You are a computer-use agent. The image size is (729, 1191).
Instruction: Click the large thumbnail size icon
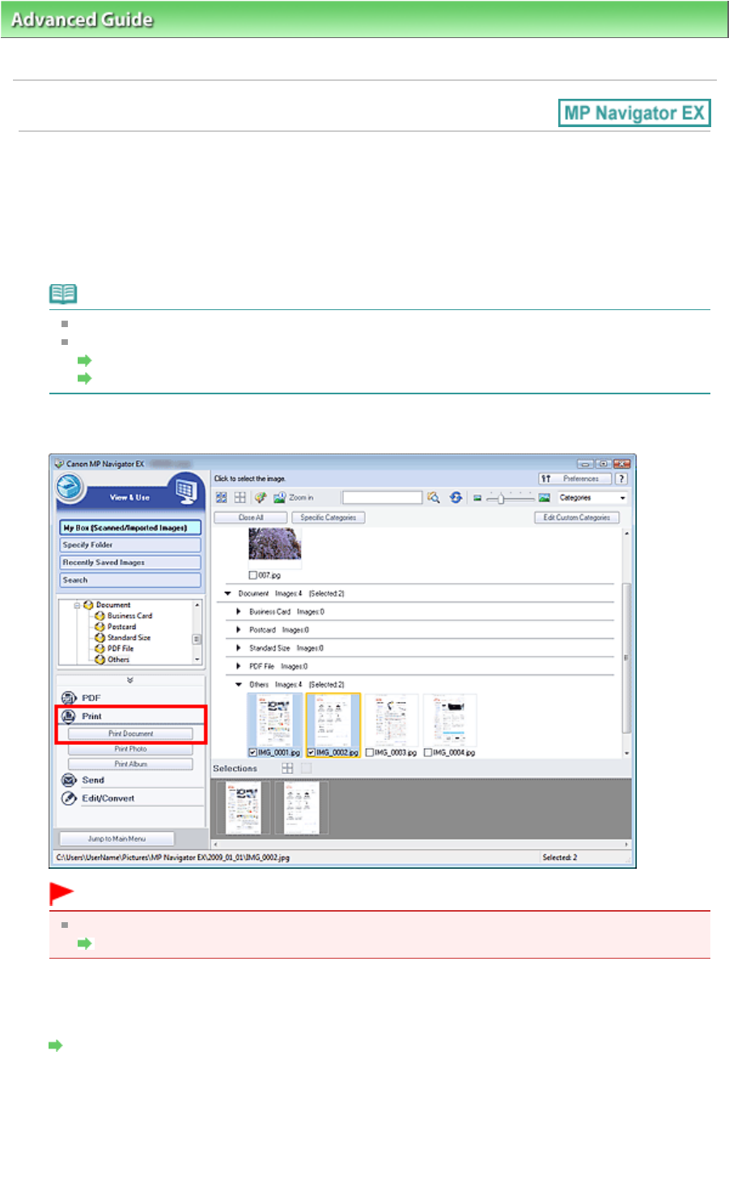pyautogui.click(x=545, y=498)
